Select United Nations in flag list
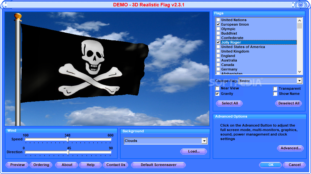This screenshot has height=174, width=311. [x=234, y=20]
